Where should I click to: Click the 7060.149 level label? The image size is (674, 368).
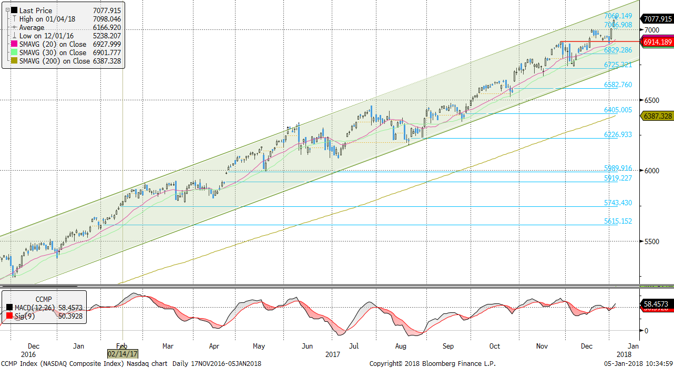tap(618, 16)
